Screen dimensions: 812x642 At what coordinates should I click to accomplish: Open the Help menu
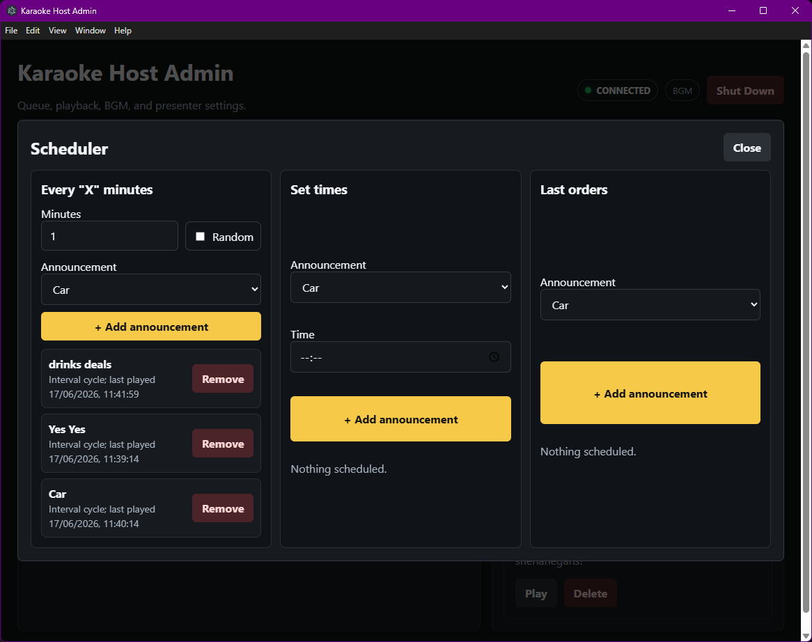tap(123, 31)
